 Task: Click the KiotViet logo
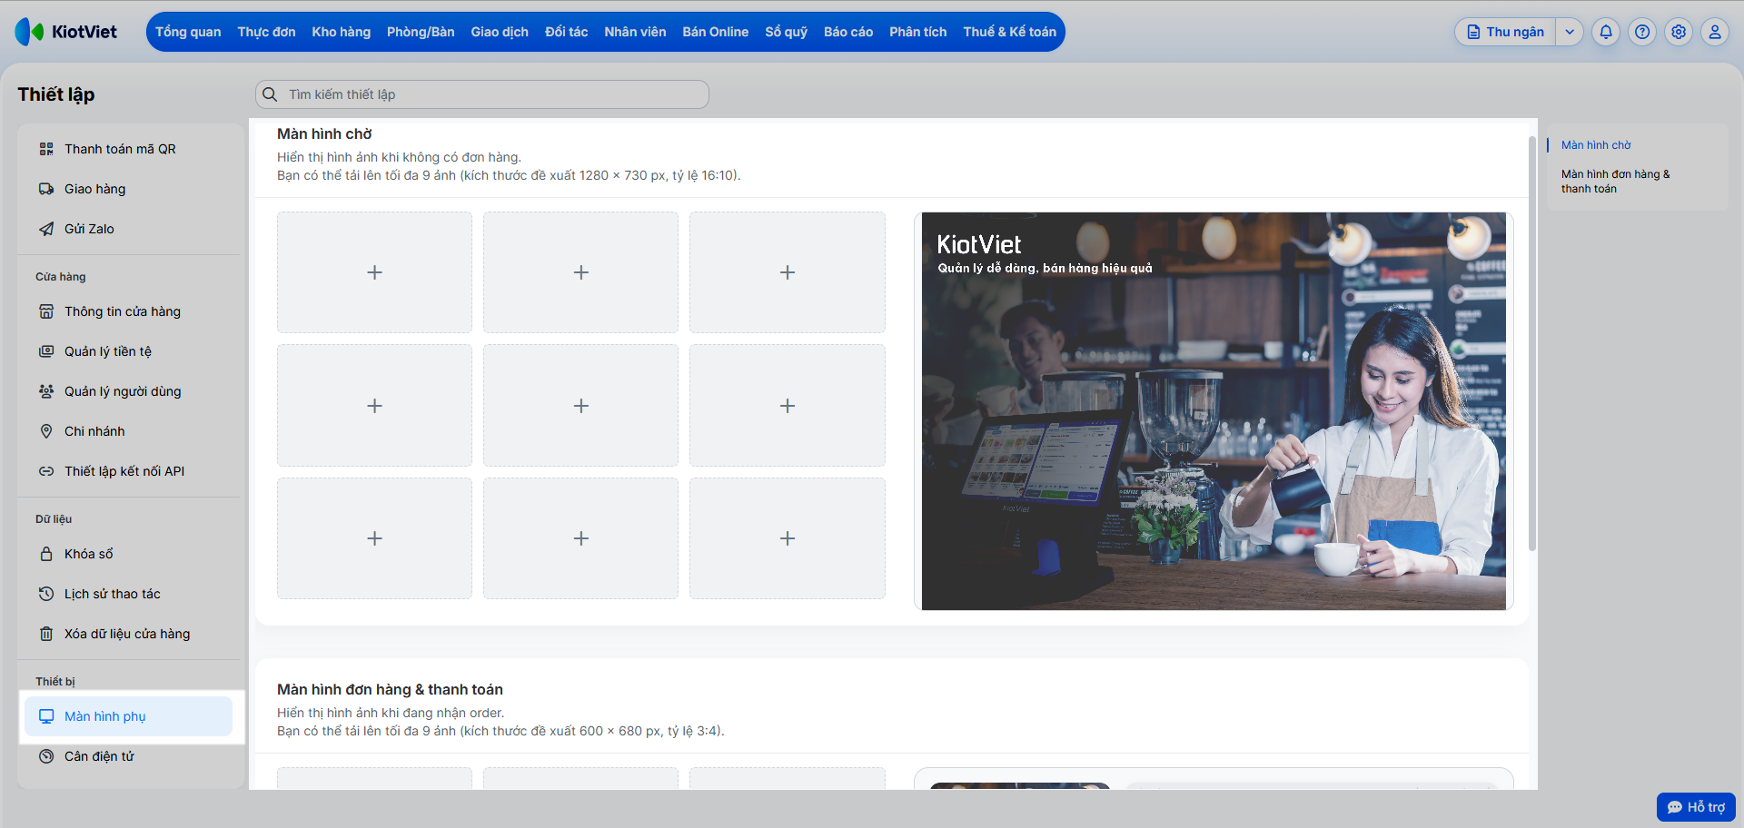click(66, 32)
